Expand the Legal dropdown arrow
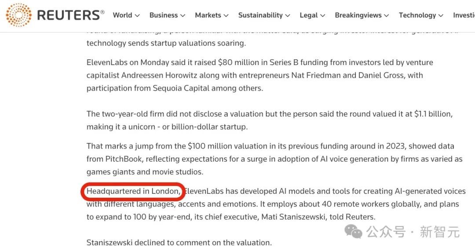Image resolution: width=475 pixels, height=251 pixels. point(323,15)
